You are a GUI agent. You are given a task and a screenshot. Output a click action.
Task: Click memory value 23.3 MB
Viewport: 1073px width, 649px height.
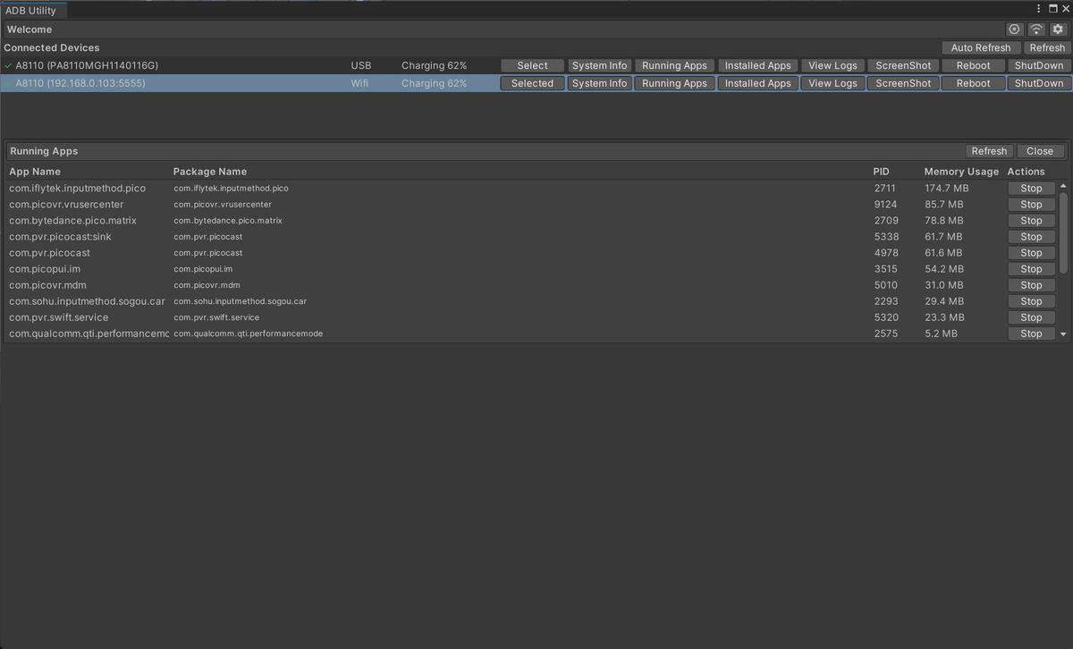pos(944,317)
